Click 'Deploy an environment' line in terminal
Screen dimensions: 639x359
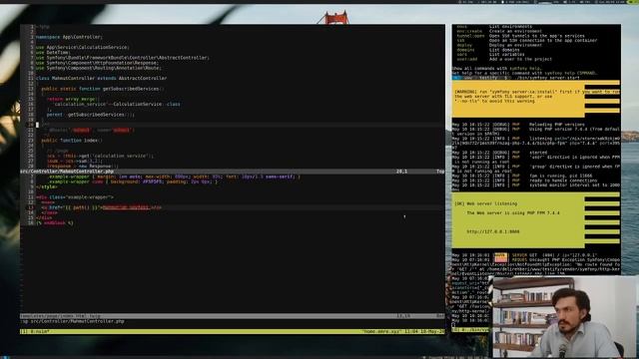515,45
